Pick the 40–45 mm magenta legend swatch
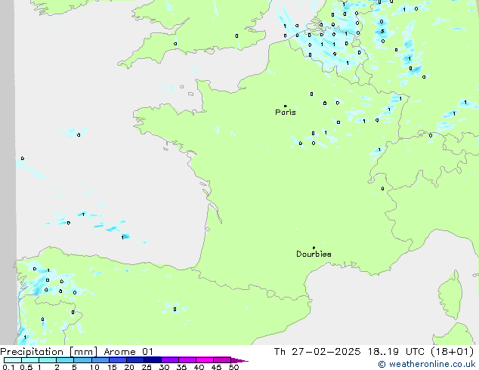The width and height of the screenshot is (479, 370). [x=205, y=360]
